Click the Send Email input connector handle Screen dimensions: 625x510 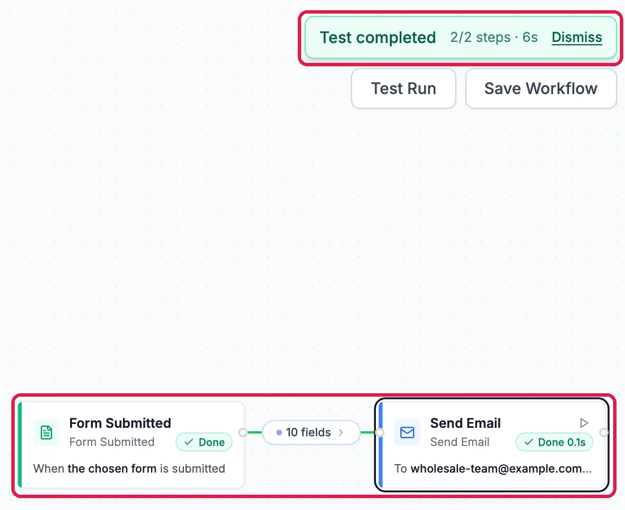[379, 432]
